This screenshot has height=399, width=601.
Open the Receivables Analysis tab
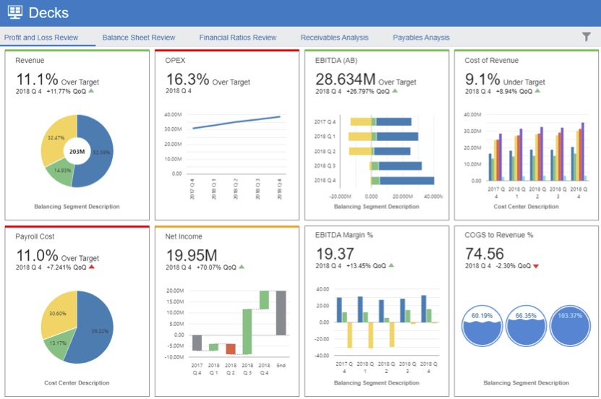pos(334,38)
